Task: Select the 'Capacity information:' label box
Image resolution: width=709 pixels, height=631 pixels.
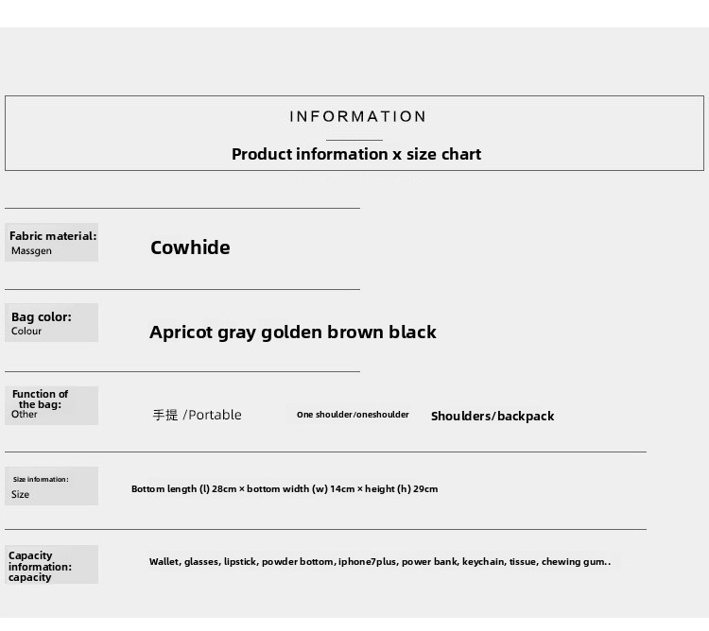Action: [x=52, y=565]
